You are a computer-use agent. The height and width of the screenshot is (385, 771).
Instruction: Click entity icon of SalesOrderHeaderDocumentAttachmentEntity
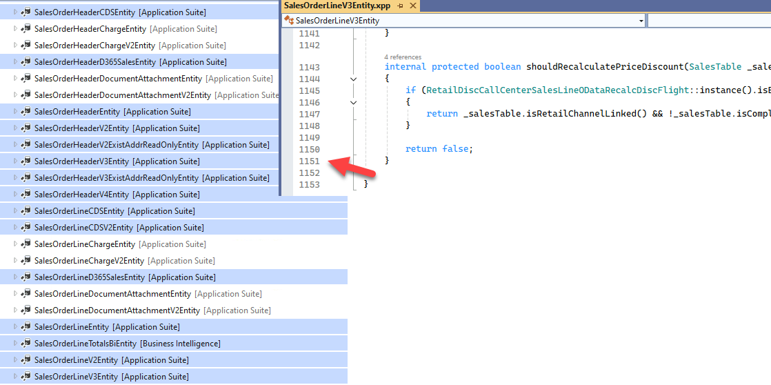coord(26,78)
